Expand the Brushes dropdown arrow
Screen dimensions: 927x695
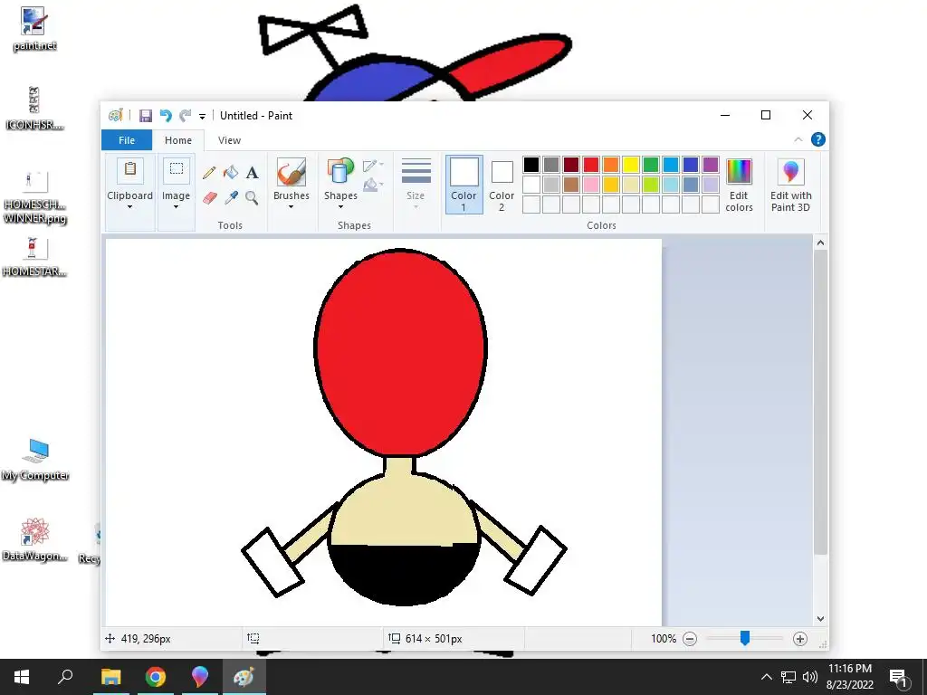tap(291, 207)
